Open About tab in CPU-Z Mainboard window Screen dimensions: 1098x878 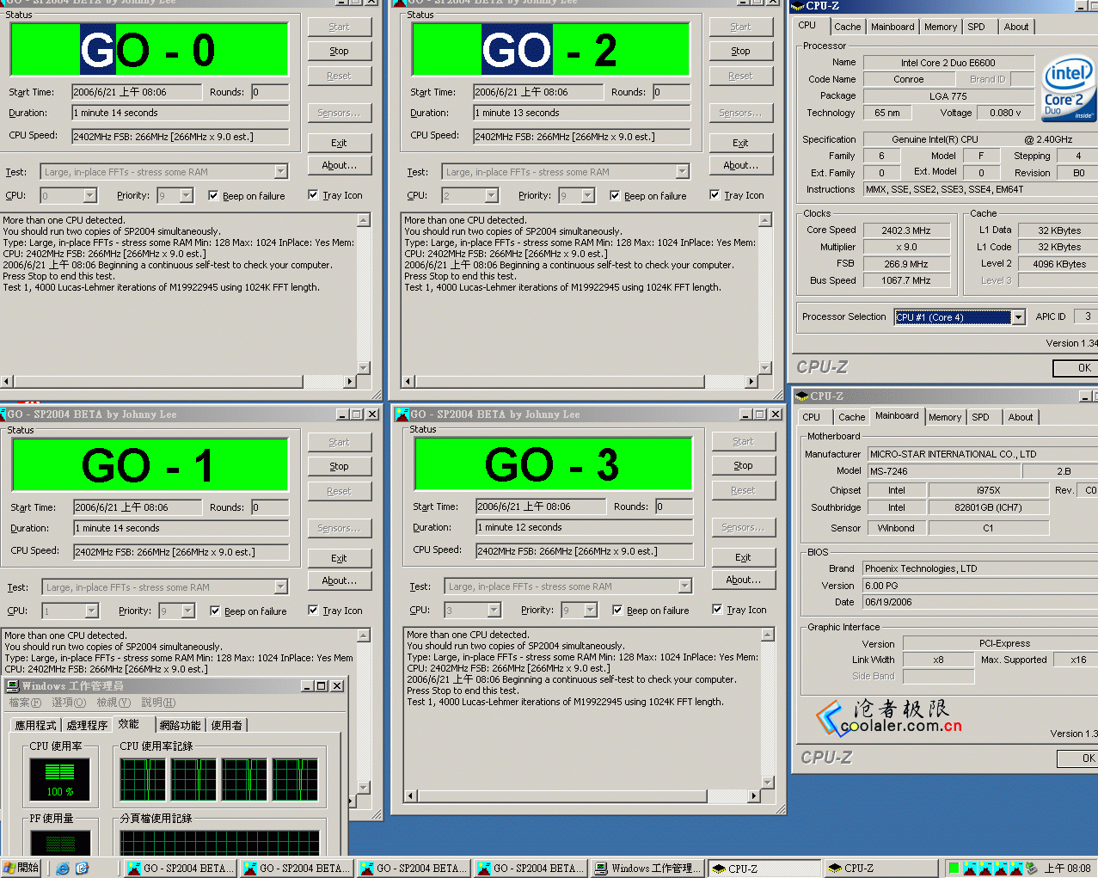point(1021,417)
